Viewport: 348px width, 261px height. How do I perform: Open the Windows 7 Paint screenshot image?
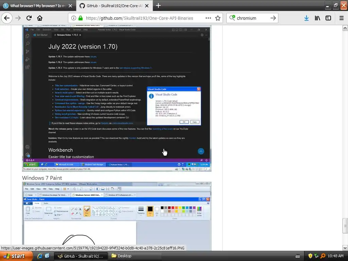click(x=117, y=216)
